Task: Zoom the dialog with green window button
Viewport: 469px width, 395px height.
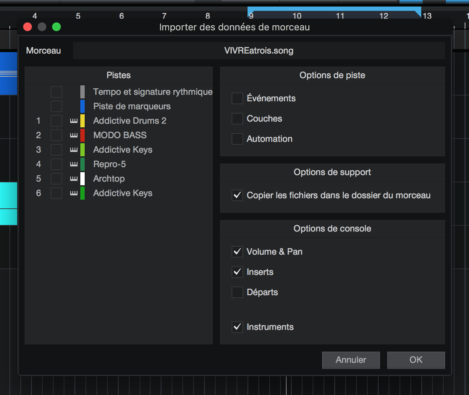Action: [56, 27]
